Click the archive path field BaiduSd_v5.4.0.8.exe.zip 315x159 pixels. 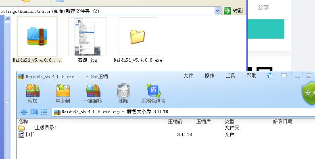183,112
